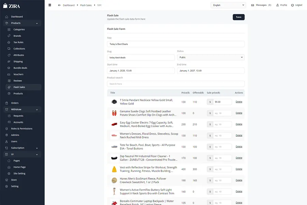Click Hanes Men's EcoSmart Fleece product title
Image resolution: width=307 pixels, height=205 pixels.
[x=143, y=180]
